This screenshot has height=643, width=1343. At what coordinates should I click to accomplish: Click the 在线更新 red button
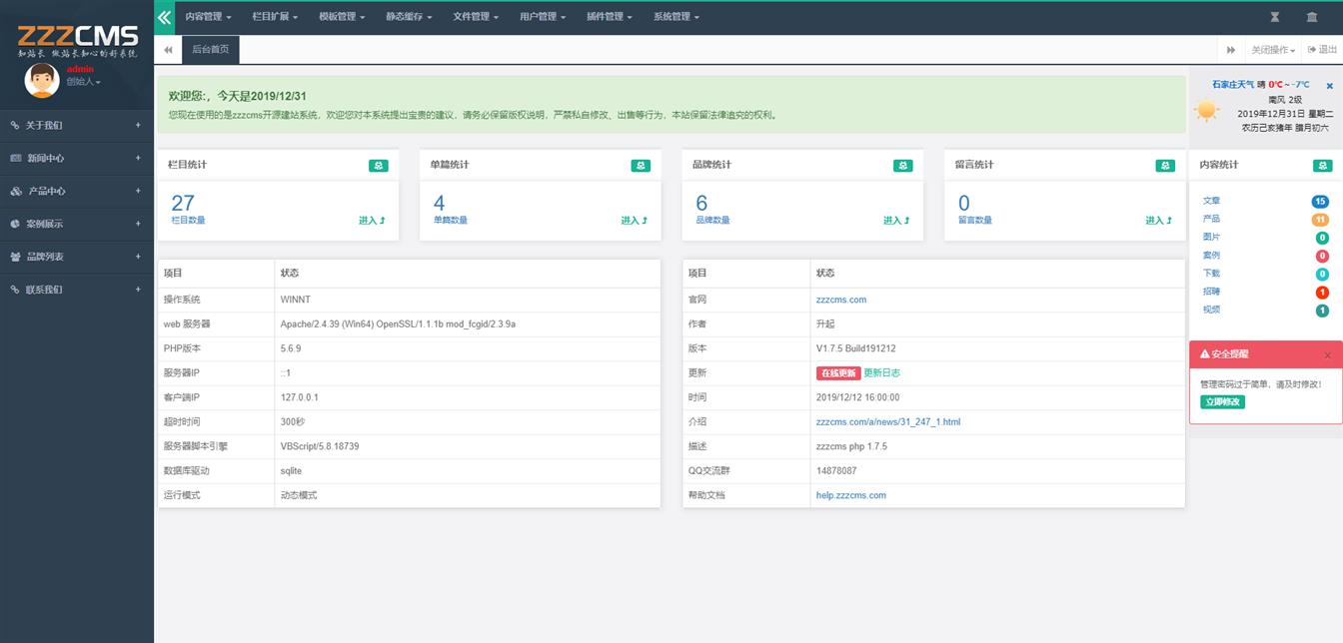pos(838,373)
